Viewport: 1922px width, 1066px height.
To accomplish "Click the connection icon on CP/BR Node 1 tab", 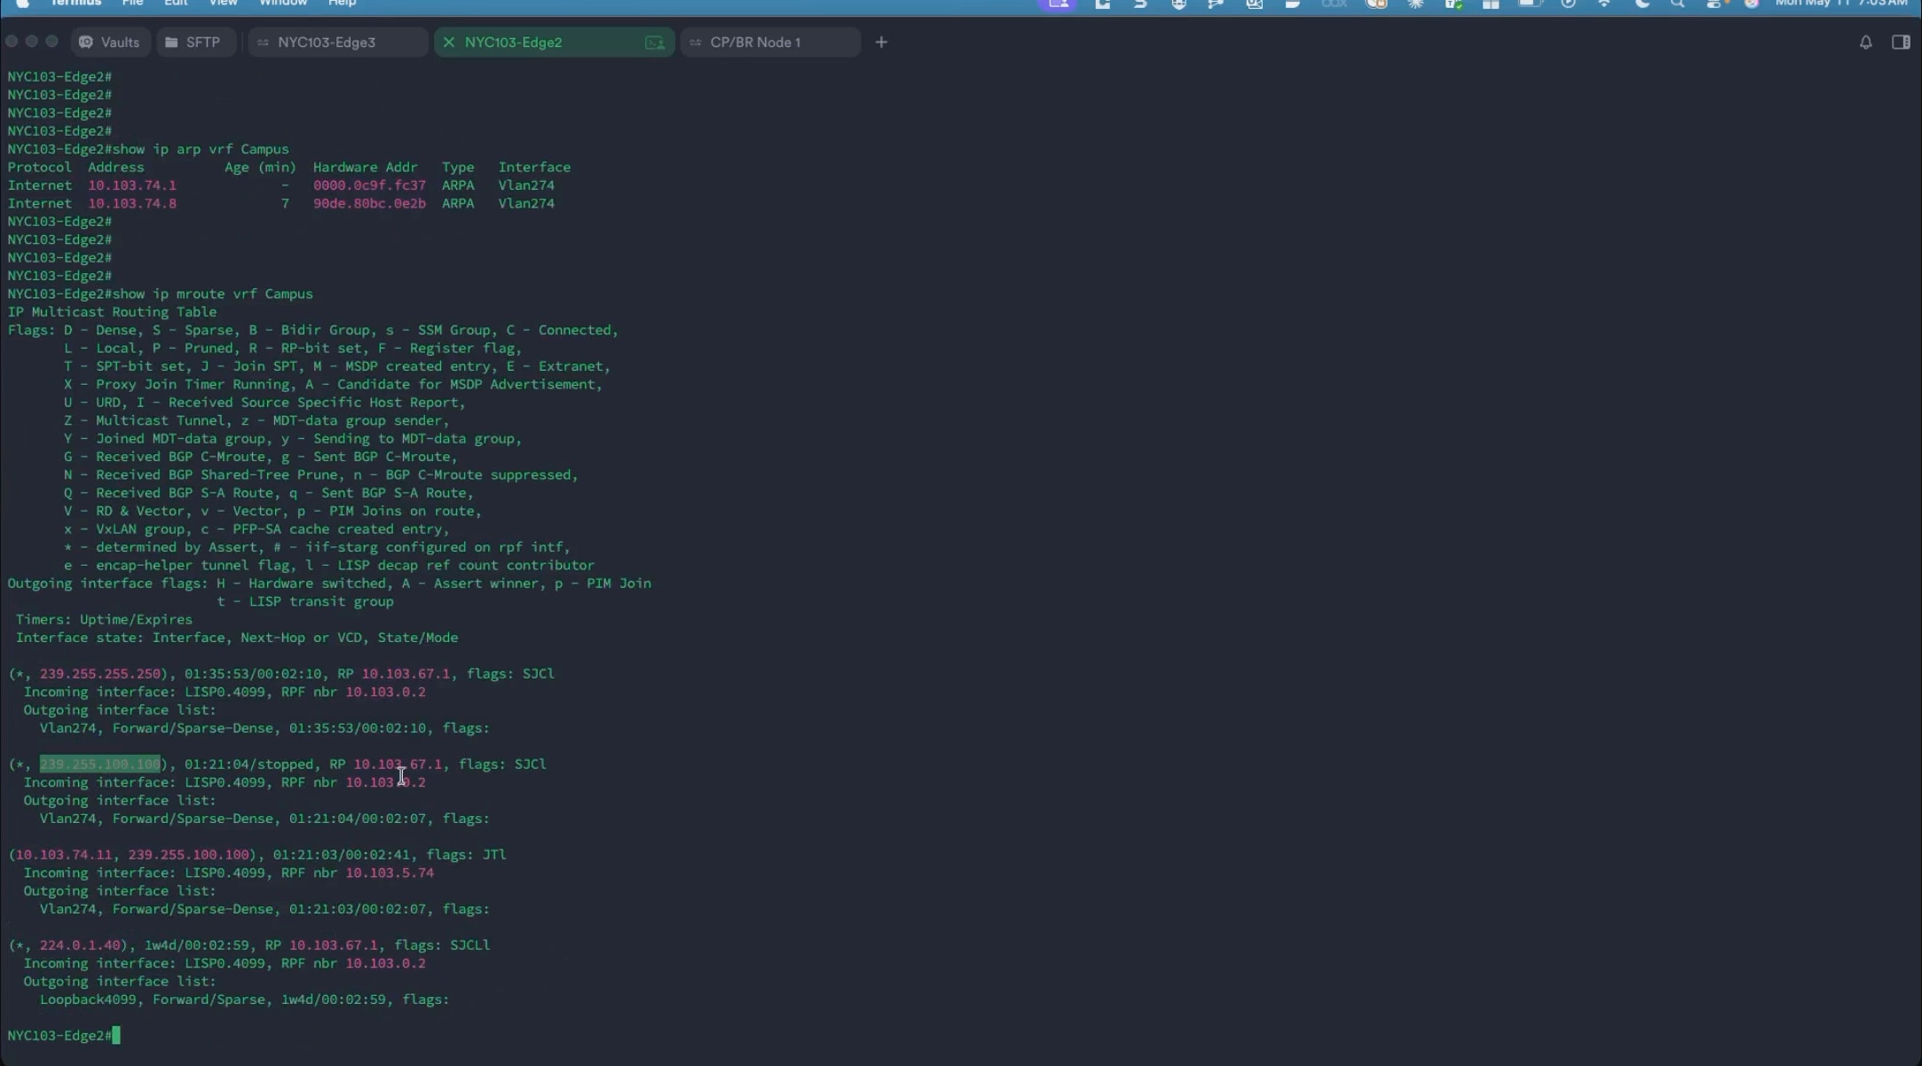I will pyautogui.click(x=696, y=42).
